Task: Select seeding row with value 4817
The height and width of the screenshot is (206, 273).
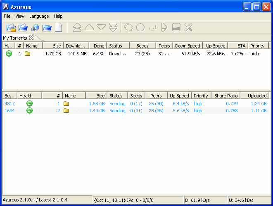Action: (x=136, y=104)
